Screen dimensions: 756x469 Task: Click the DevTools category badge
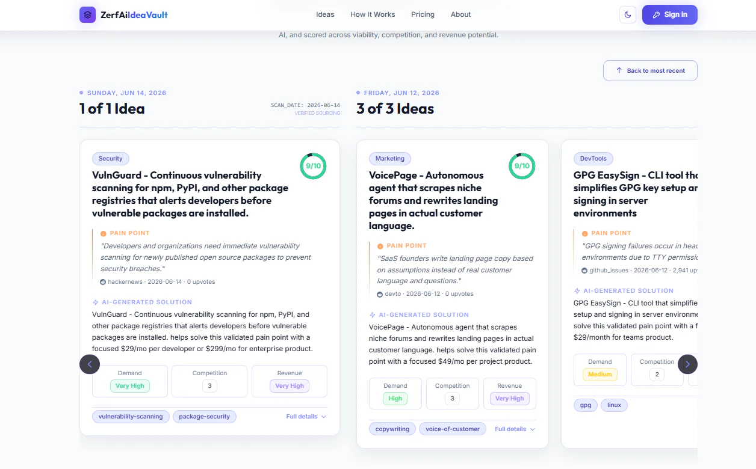tap(593, 159)
